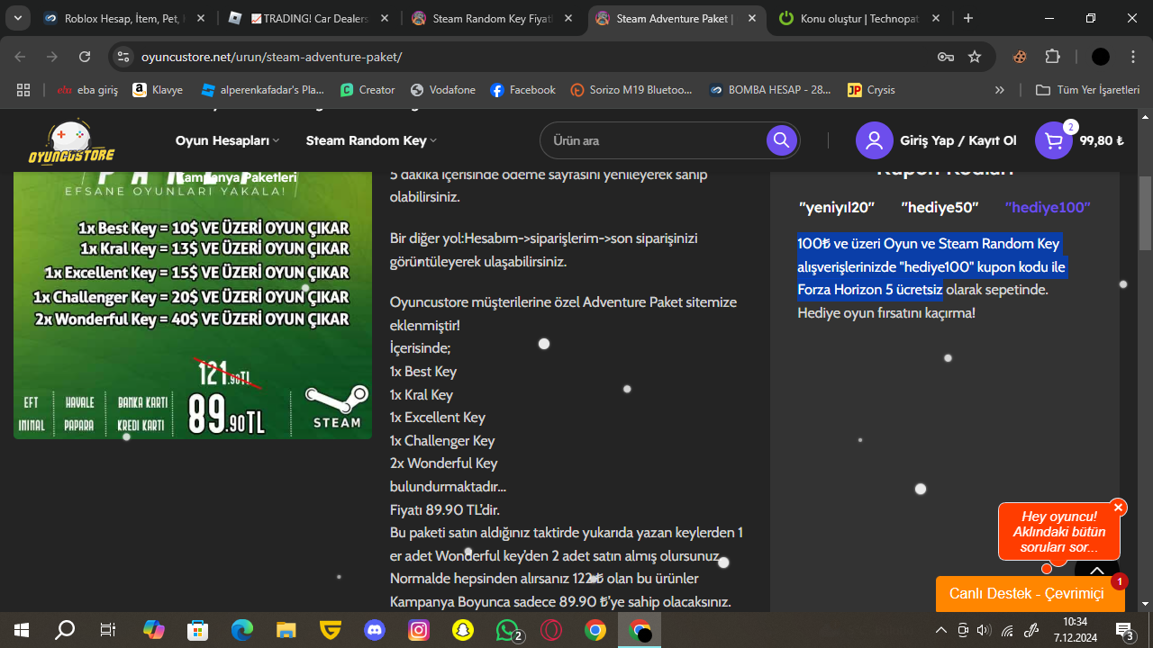Go back with the browser back arrow
The image size is (1153, 648).
(x=21, y=57)
